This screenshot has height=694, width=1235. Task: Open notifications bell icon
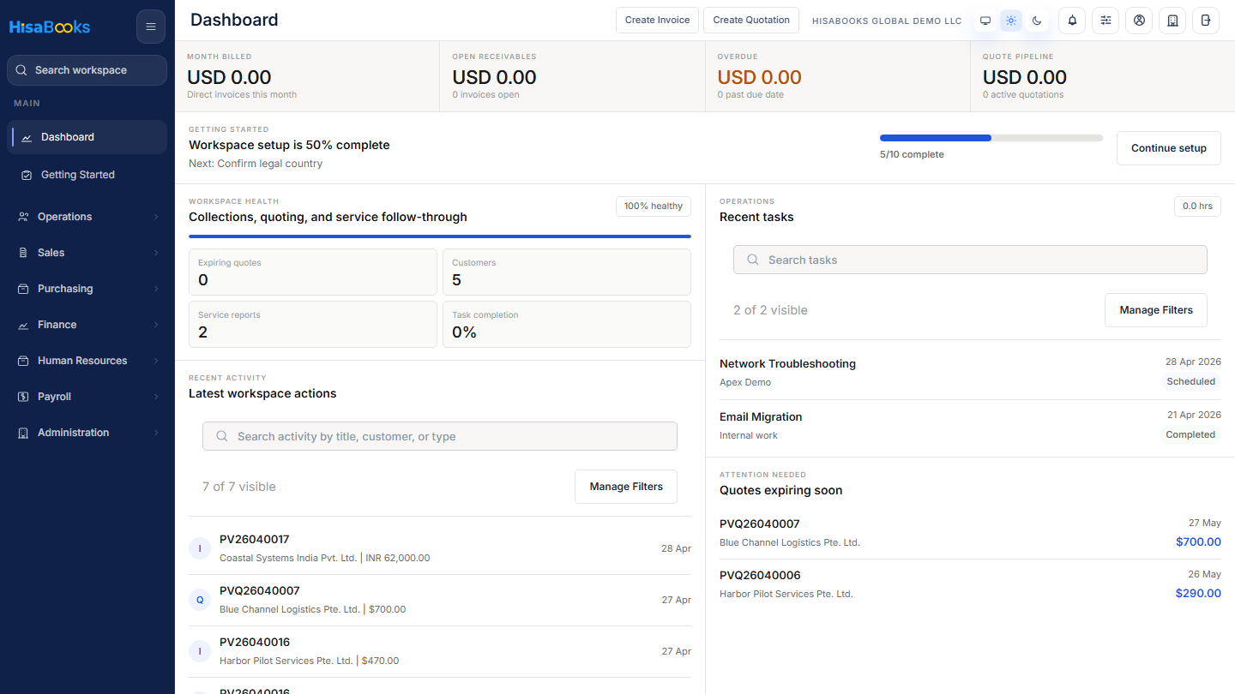1072,21
